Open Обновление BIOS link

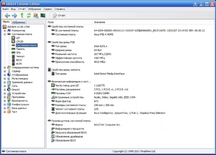[65, 140]
